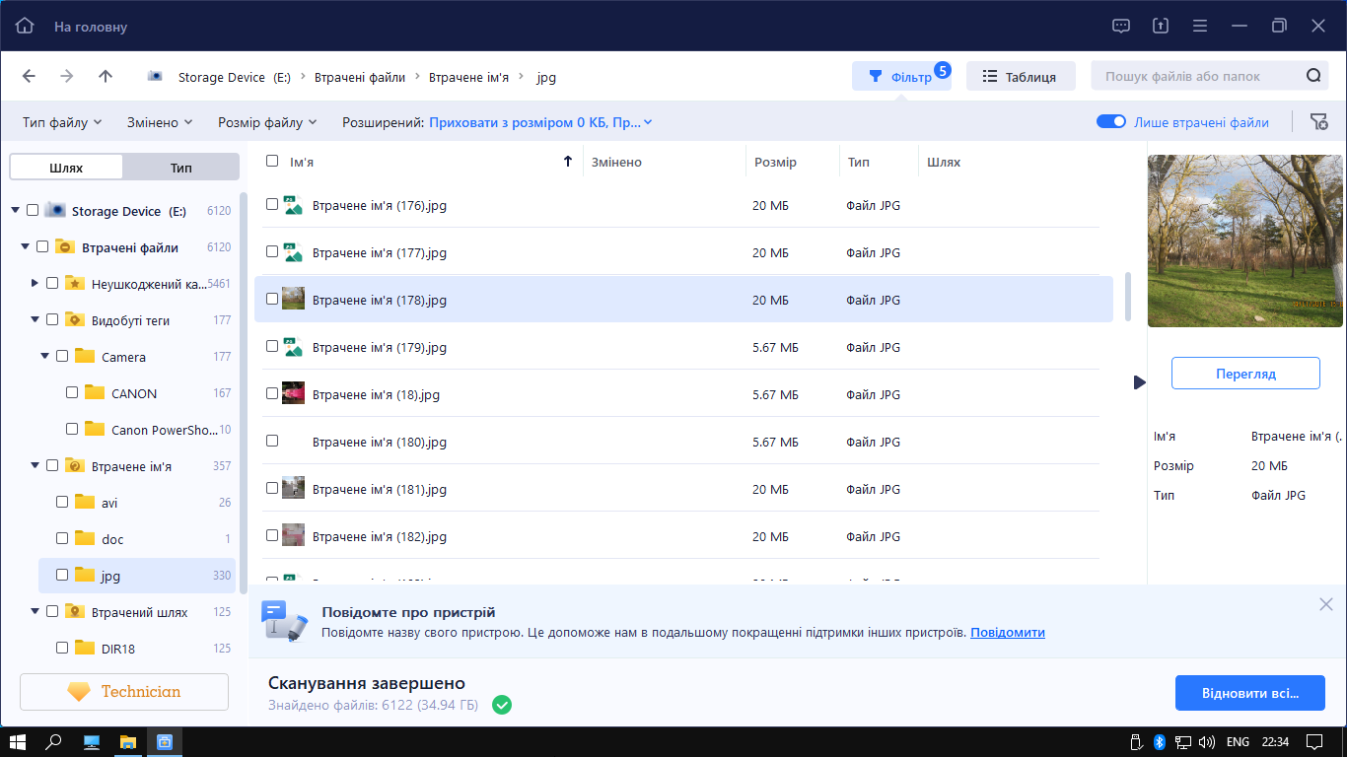The height and width of the screenshot is (757, 1347).
Task: Tick the Storage Device (E:) tree checkbox
Action: 33,210
